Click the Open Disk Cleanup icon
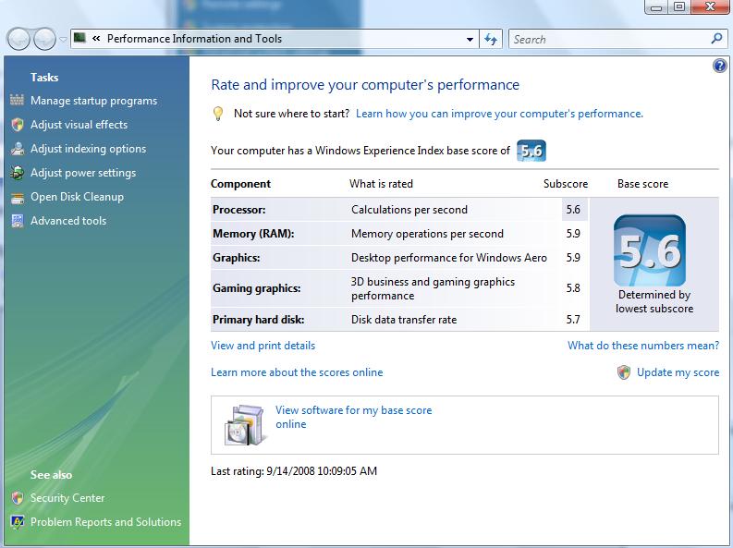 (x=18, y=198)
